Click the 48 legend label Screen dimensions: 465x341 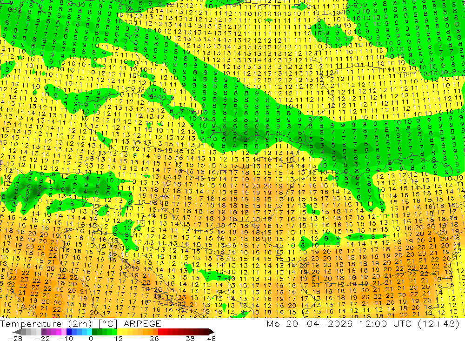click(x=212, y=338)
